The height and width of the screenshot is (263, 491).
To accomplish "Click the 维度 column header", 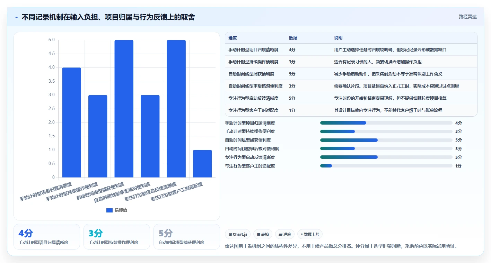I will [233, 38].
